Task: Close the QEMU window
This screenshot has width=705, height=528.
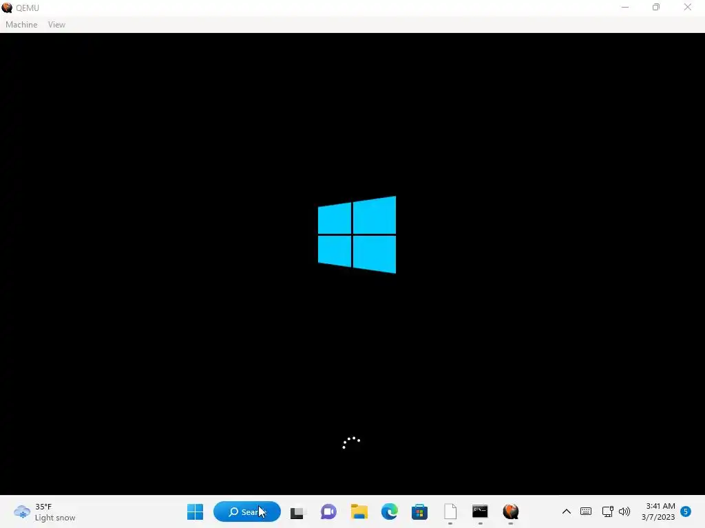Action: (x=688, y=7)
